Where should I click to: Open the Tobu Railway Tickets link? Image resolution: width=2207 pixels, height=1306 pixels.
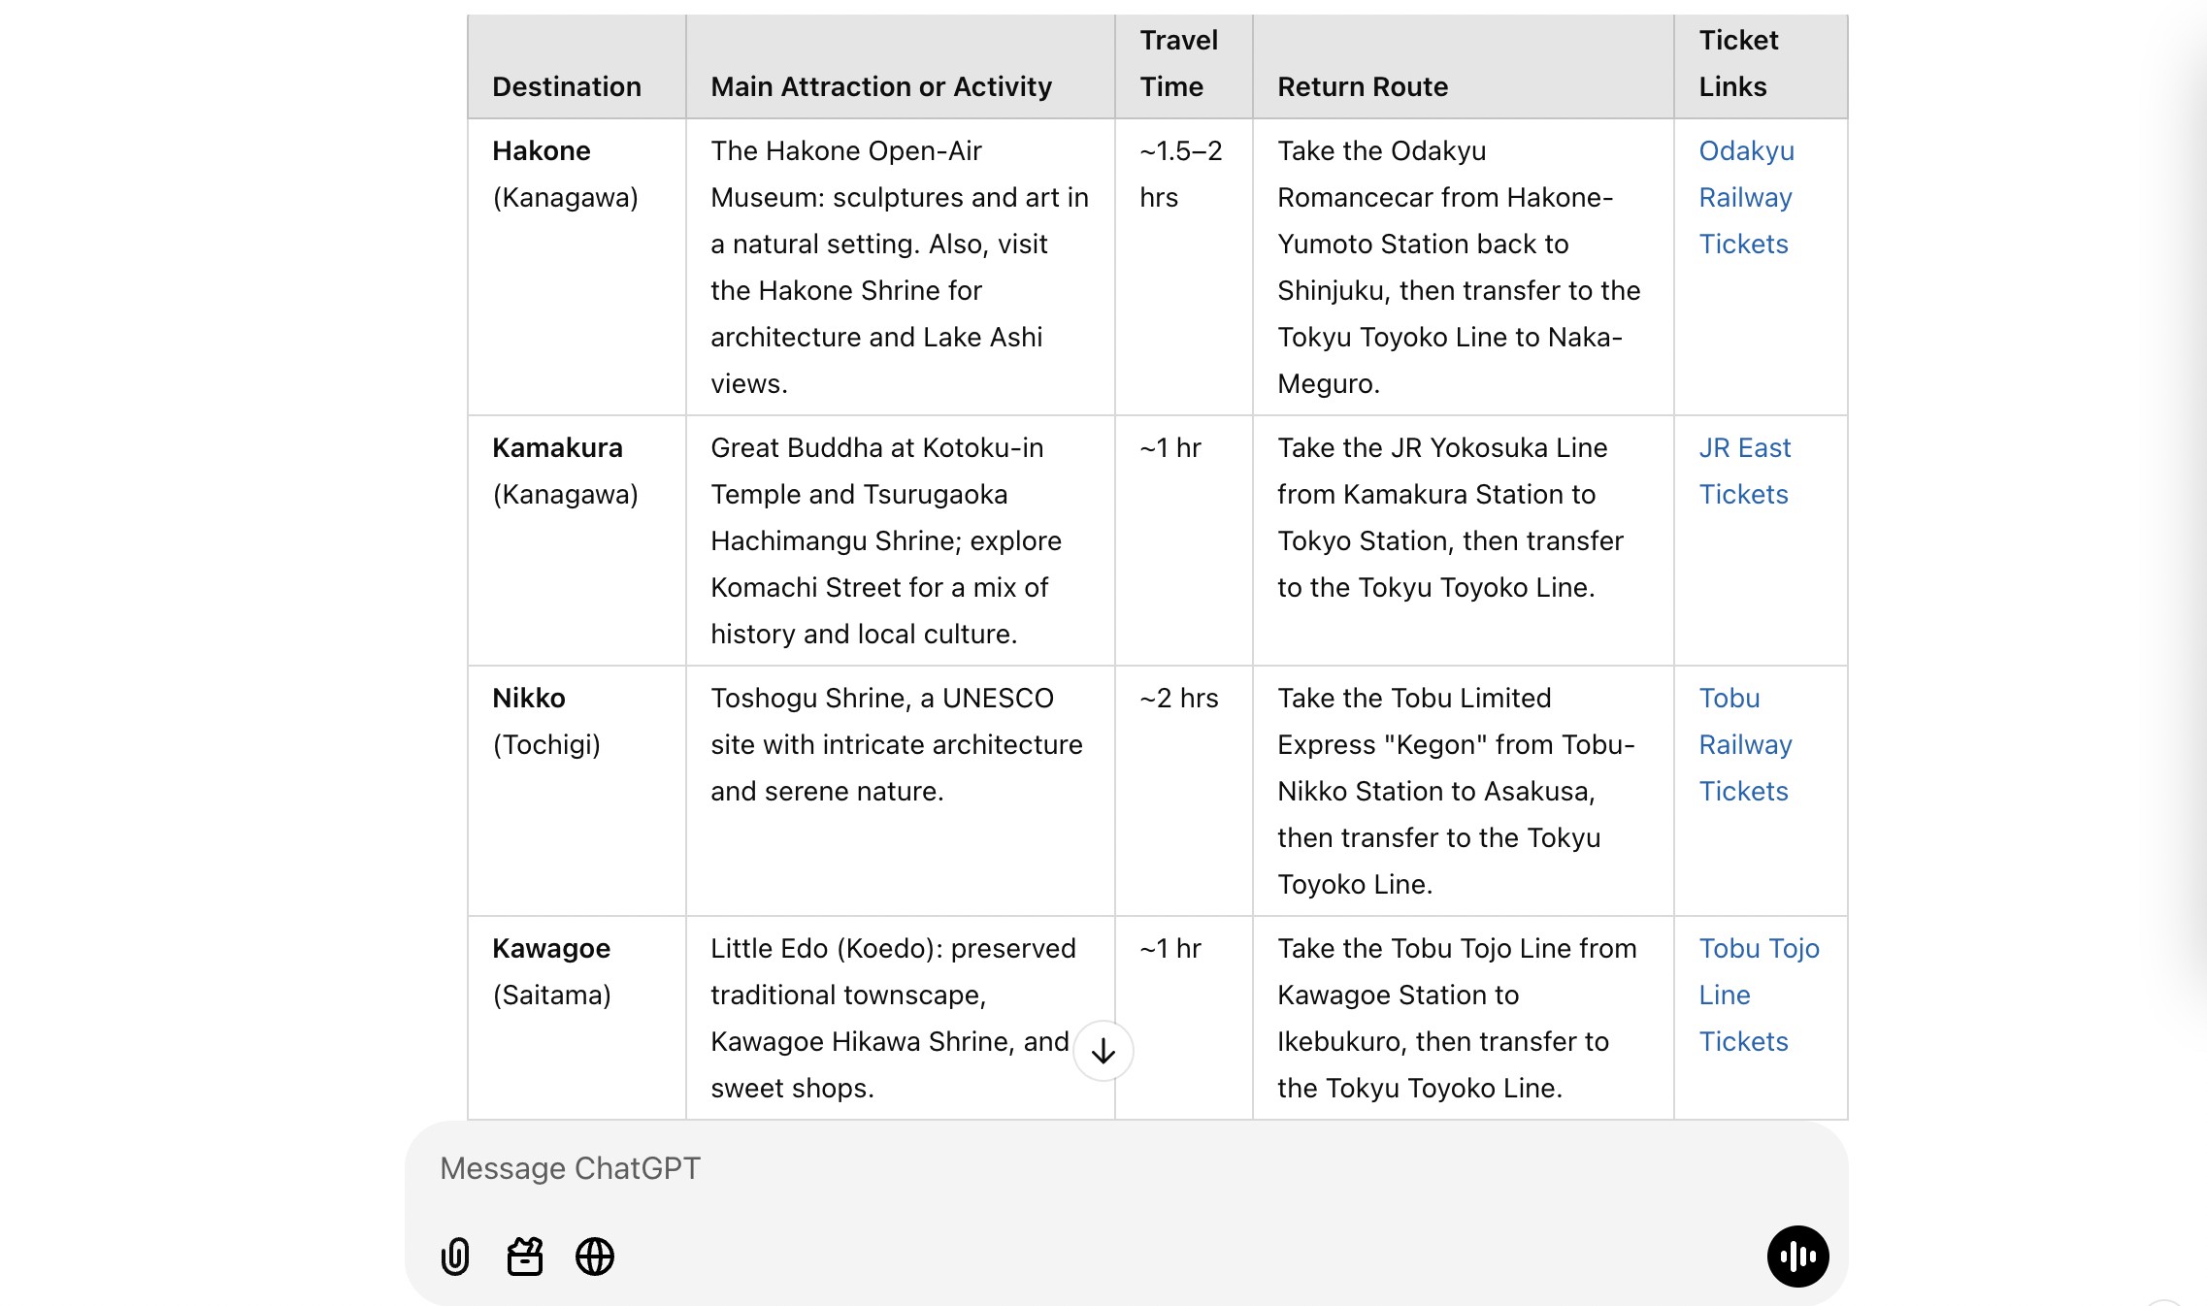pyautogui.click(x=1744, y=744)
